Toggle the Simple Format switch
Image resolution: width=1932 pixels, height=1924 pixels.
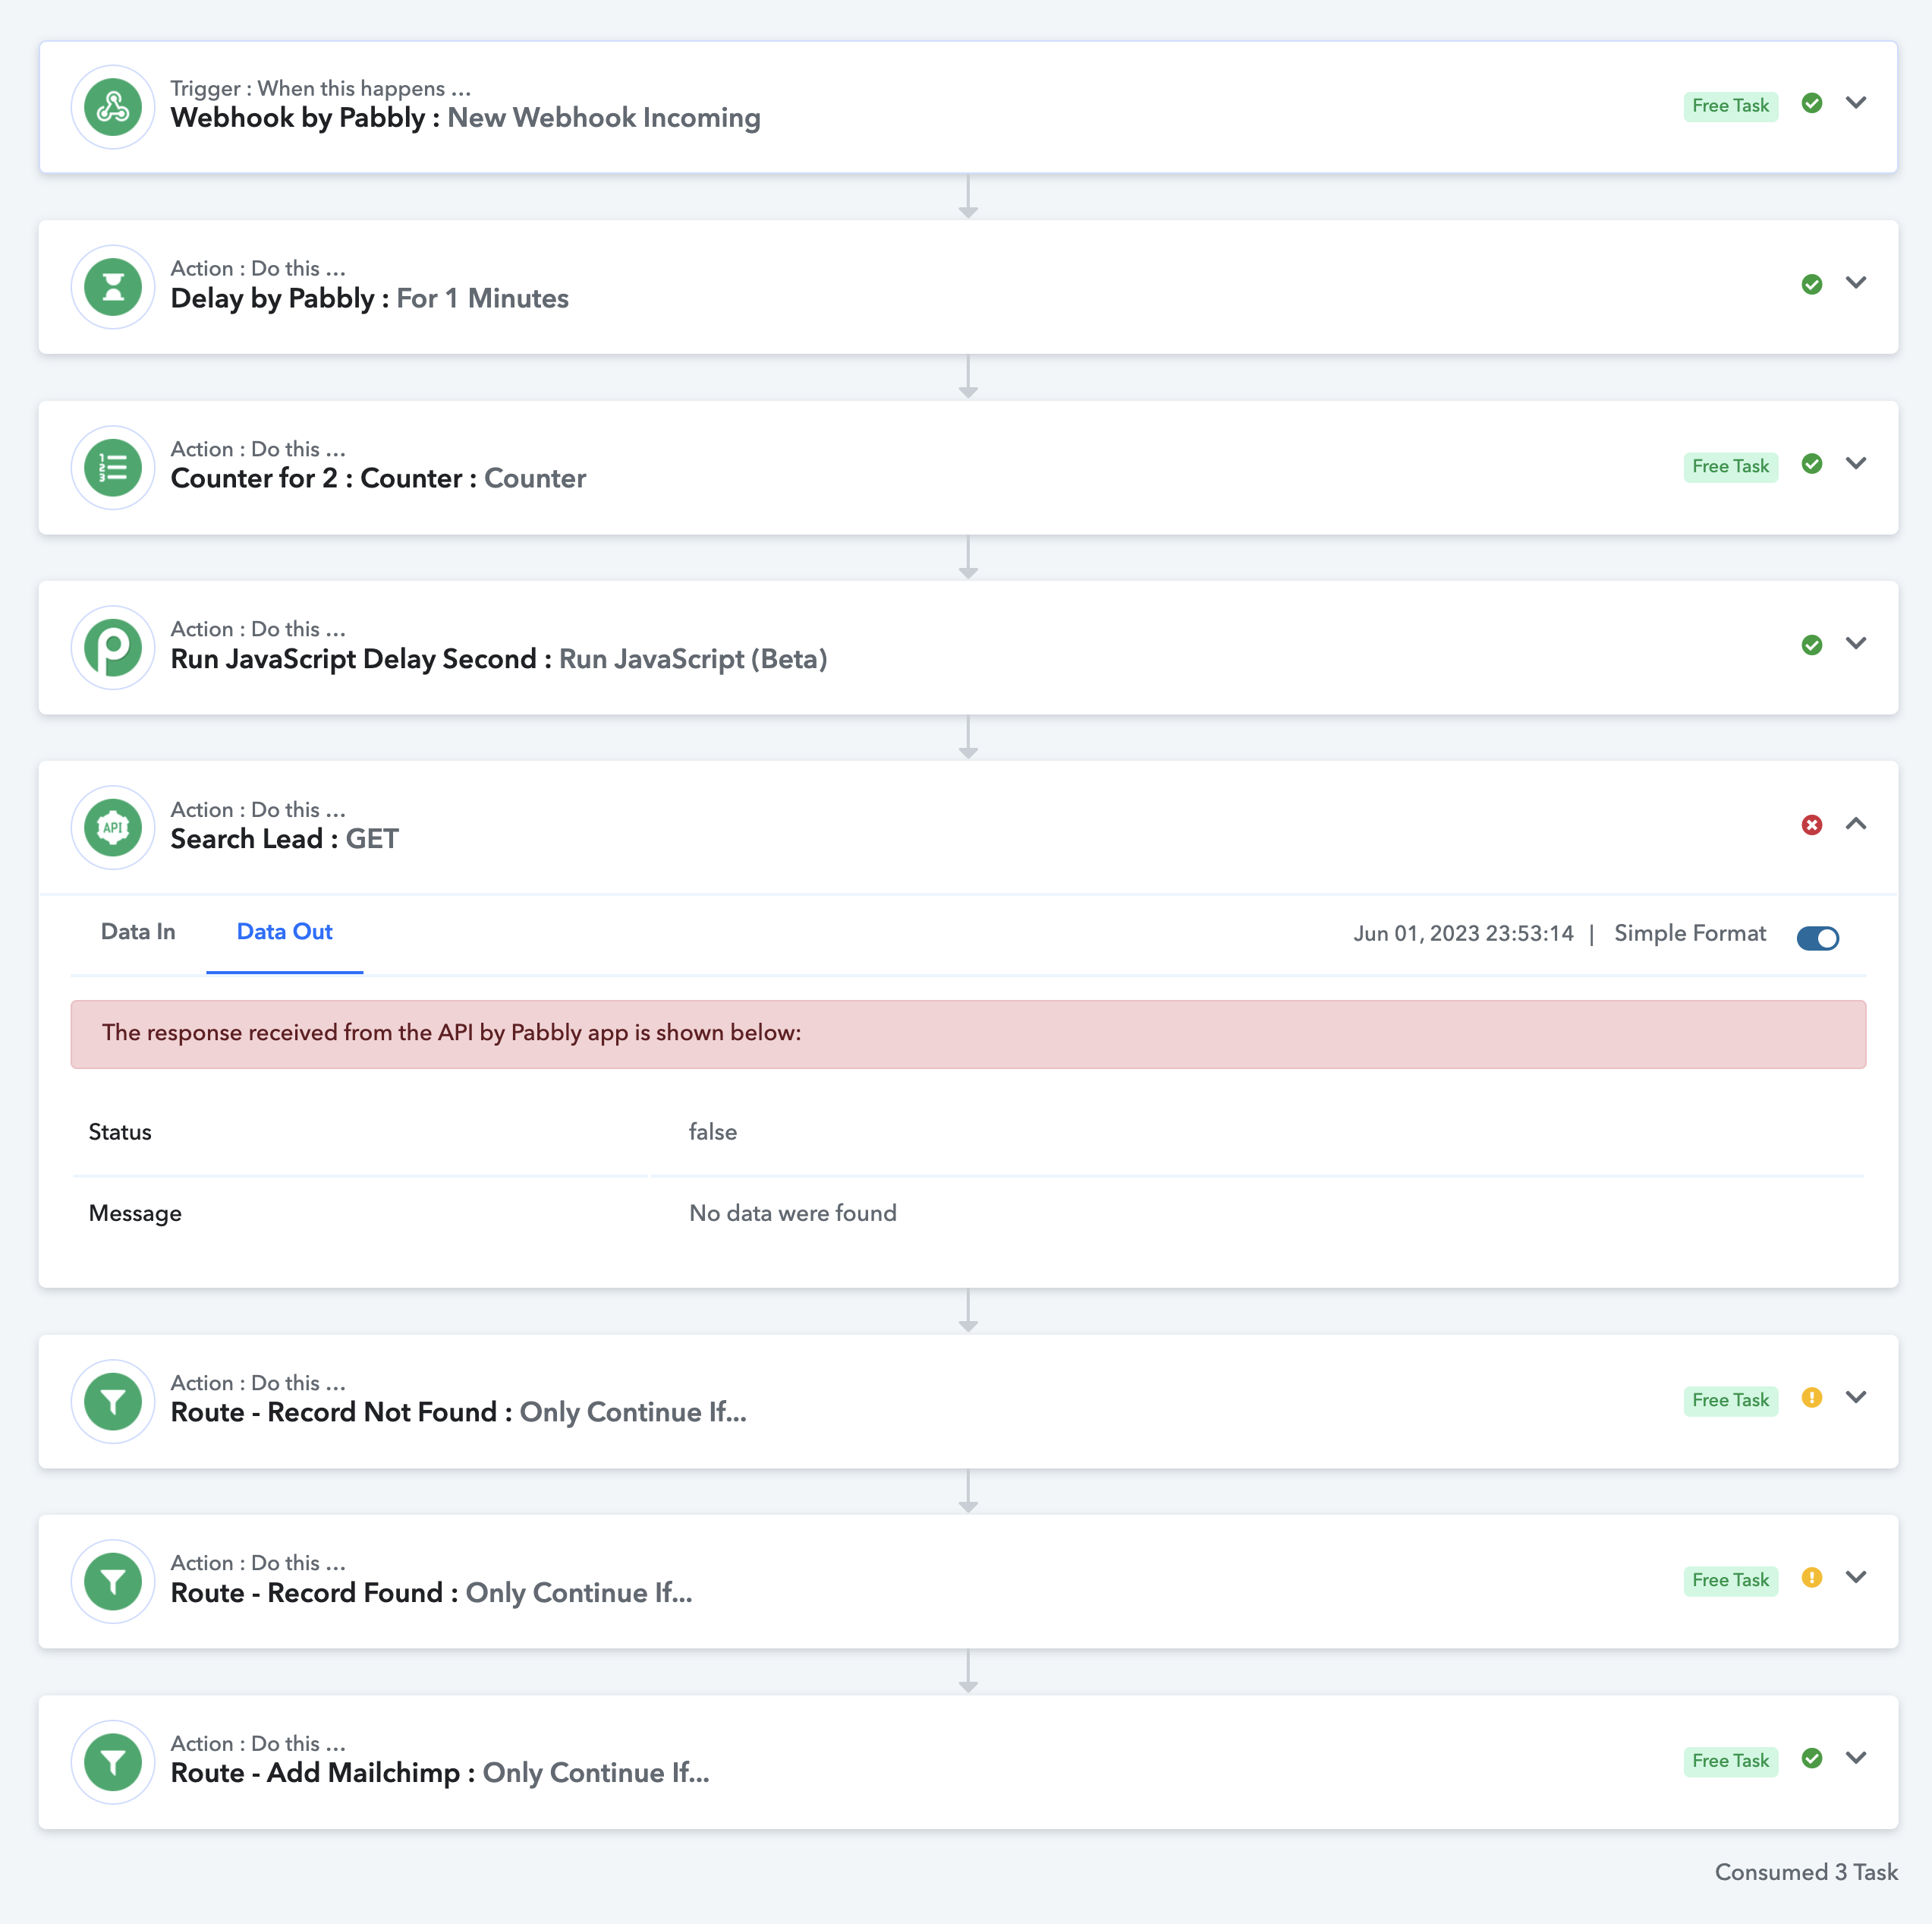click(1817, 938)
